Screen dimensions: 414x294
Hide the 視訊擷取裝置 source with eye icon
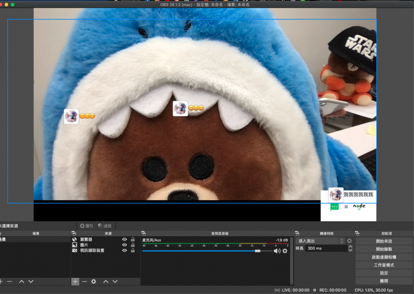[125, 250]
